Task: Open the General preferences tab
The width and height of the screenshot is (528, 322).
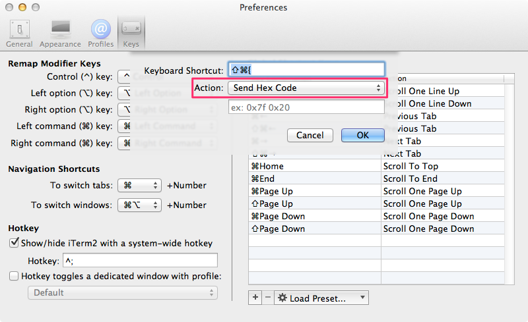Action: [x=19, y=34]
